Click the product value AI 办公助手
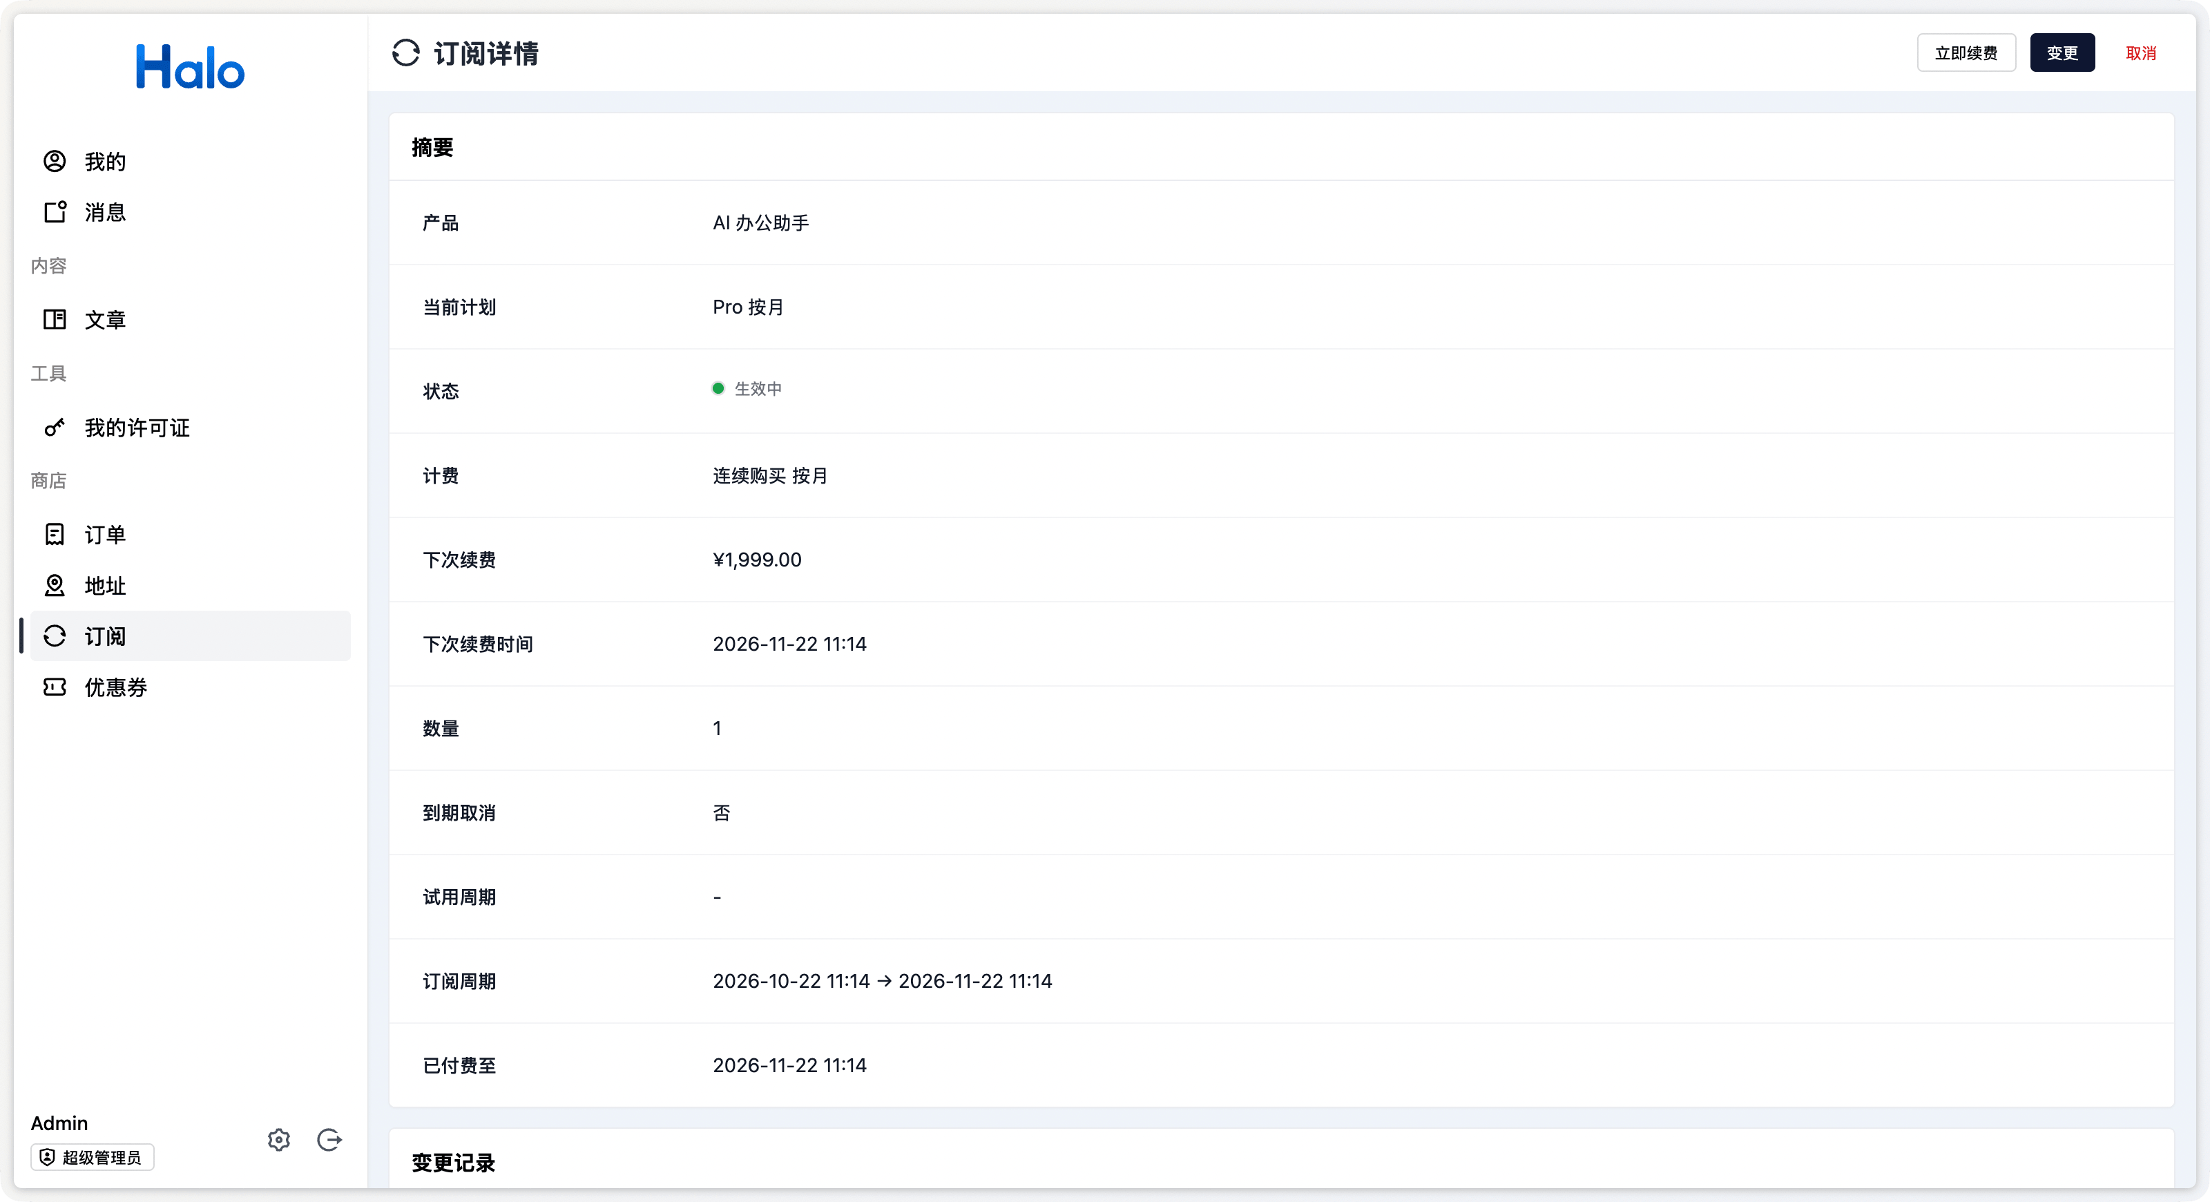 point(761,223)
